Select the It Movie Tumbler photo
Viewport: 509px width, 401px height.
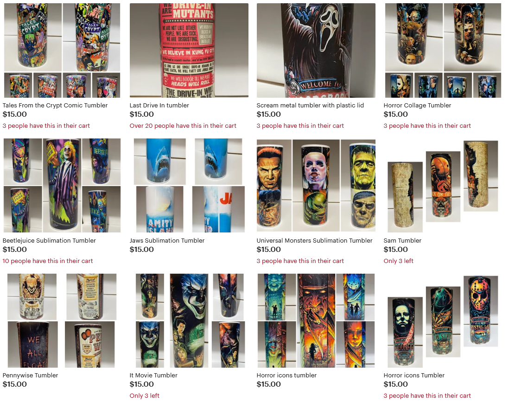[x=189, y=320]
